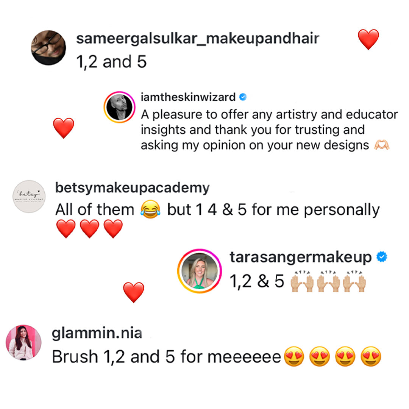Open iamtheskinwizard's story ring avatar
The width and height of the screenshot is (409, 409).
(x=119, y=107)
